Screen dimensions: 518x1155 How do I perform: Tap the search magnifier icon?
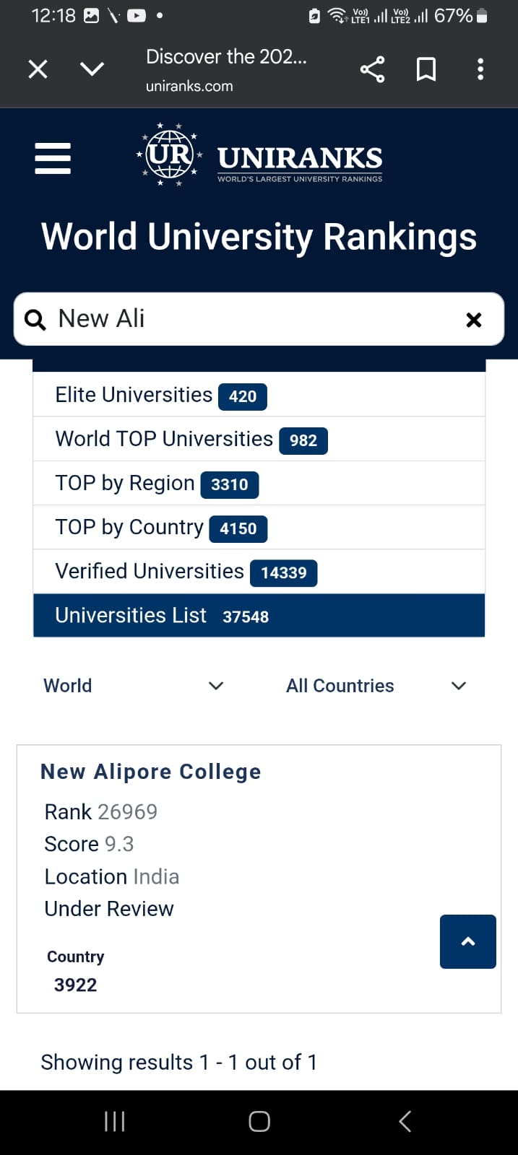(x=35, y=319)
